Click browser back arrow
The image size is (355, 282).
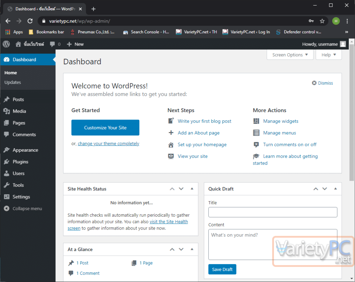[8, 21]
